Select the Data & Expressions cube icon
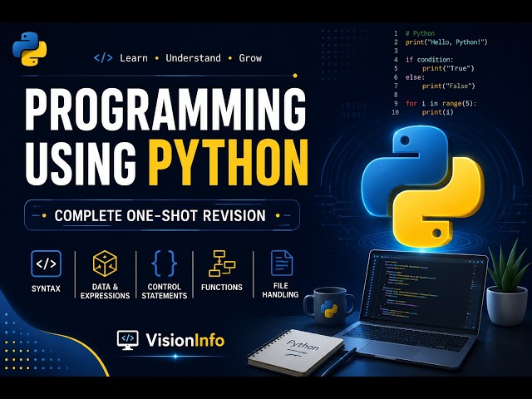The image size is (532, 399). pos(105,264)
